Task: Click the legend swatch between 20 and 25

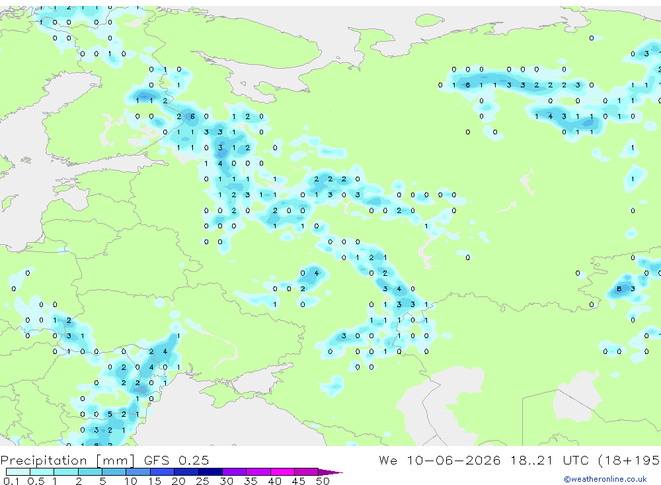Action: point(186,472)
